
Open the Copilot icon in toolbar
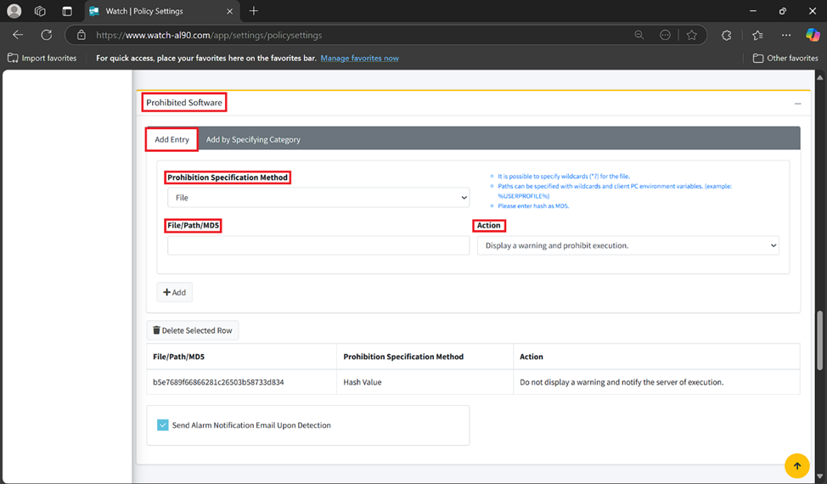pos(813,35)
